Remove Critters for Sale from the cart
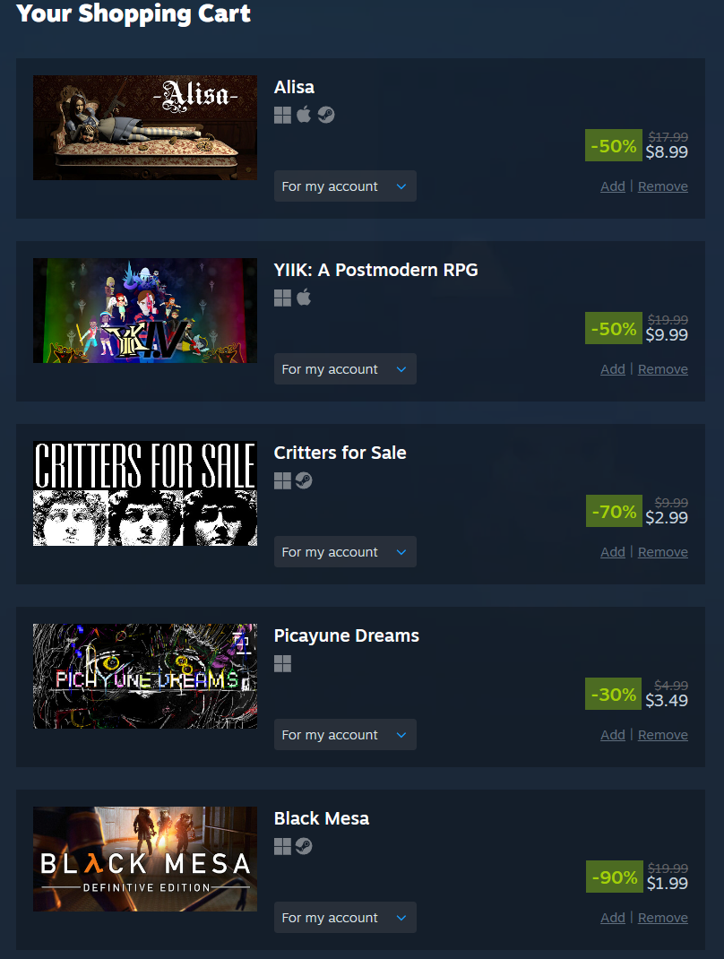 (663, 552)
